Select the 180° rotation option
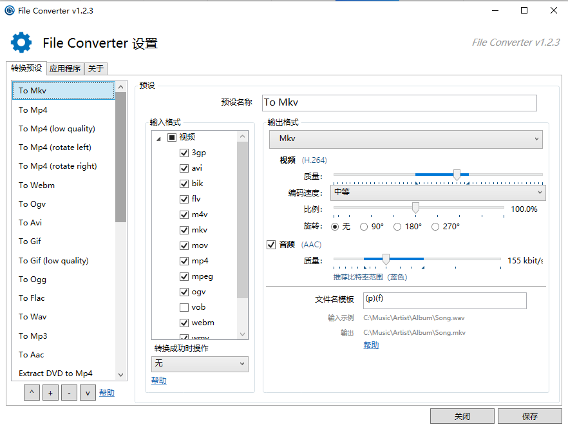568x427 pixels. [x=397, y=227]
